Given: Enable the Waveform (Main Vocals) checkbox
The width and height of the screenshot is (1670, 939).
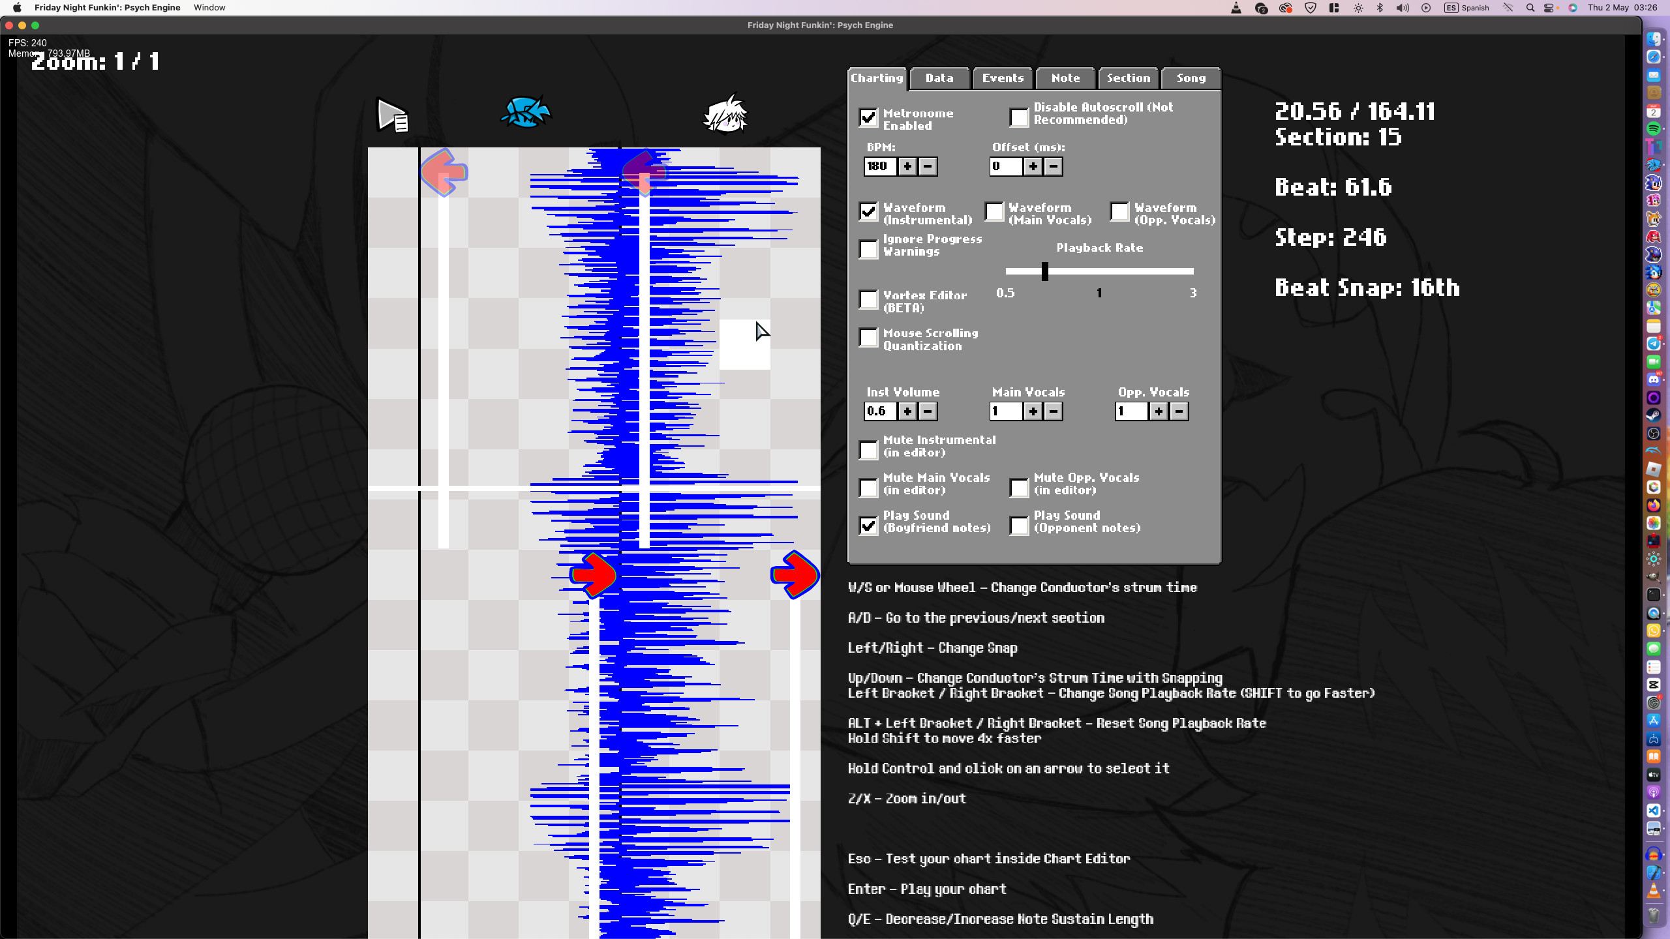Looking at the screenshot, I should coord(994,212).
